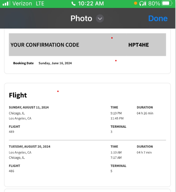This screenshot has height=192, width=176.
Task: Tap the 10:22 AM clock
Action: 91,4
